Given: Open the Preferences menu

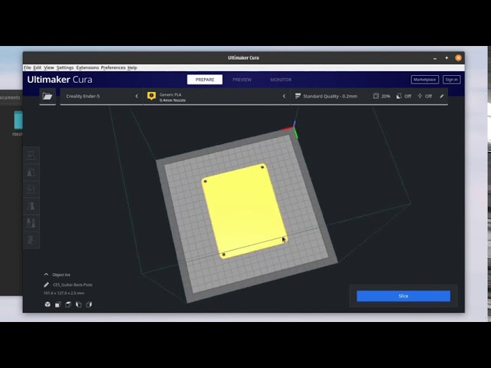Looking at the screenshot, I should point(113,67).
